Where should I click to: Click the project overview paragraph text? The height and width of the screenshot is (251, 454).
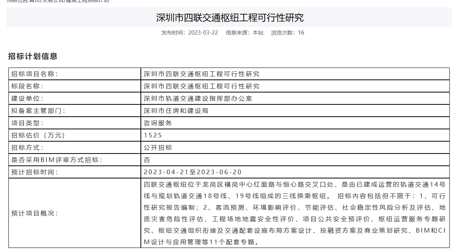(x=294, y=213)
